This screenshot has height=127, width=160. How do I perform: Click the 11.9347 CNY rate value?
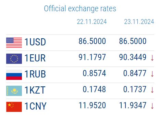pos(133,105)
